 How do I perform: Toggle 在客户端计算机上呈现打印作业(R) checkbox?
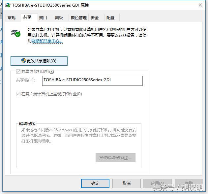pos(18,94)
